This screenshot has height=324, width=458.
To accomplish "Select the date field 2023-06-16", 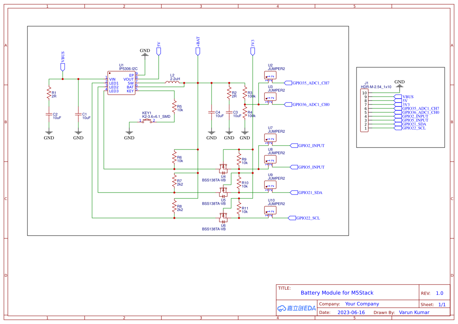I will click(x=351, y=312).
